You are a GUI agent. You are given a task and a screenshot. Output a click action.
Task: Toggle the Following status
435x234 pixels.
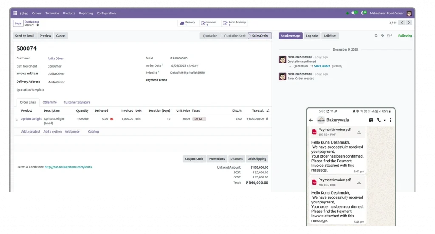pyautogui.click(x=405, y=36)
